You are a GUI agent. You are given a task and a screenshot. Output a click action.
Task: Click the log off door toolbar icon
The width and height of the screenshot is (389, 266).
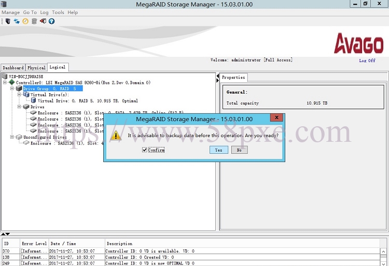coord(43,21)
